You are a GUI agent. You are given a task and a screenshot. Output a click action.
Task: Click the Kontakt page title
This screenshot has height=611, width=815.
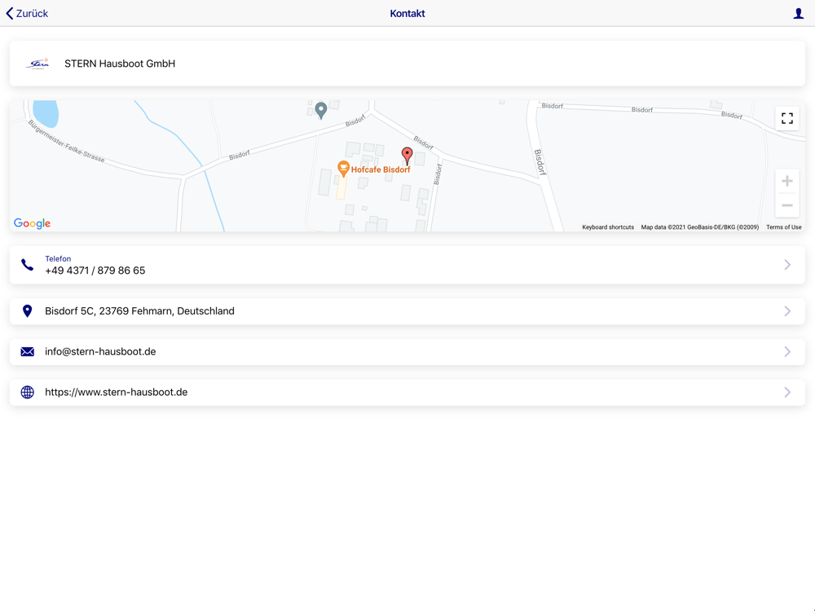407,14
